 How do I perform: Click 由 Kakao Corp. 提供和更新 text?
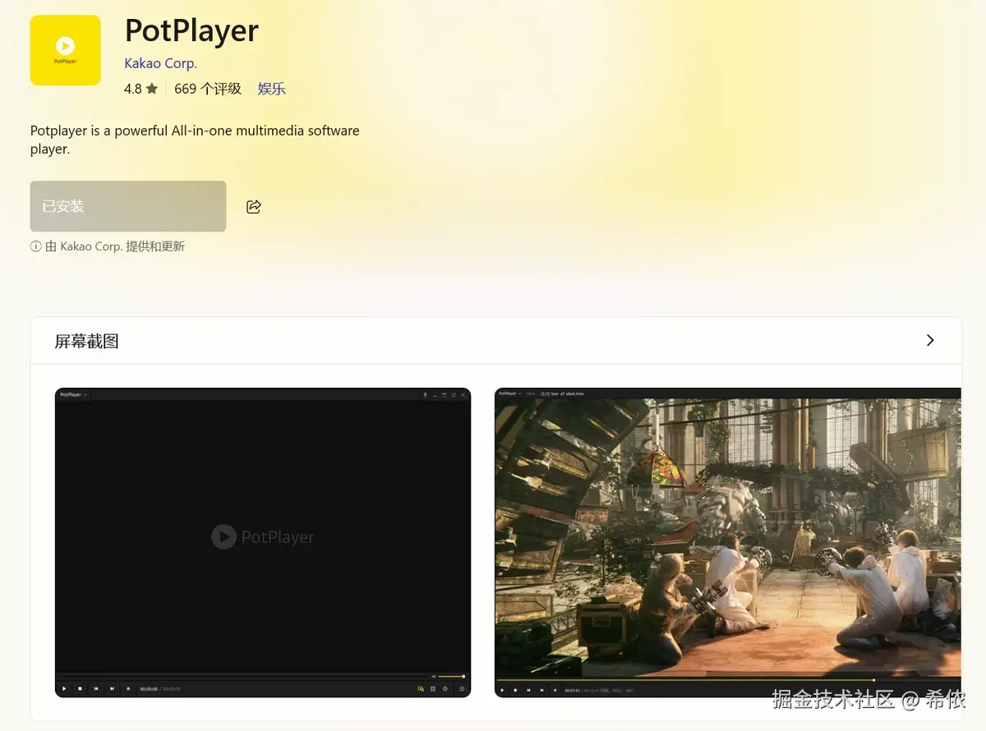[x=115, y=246]
